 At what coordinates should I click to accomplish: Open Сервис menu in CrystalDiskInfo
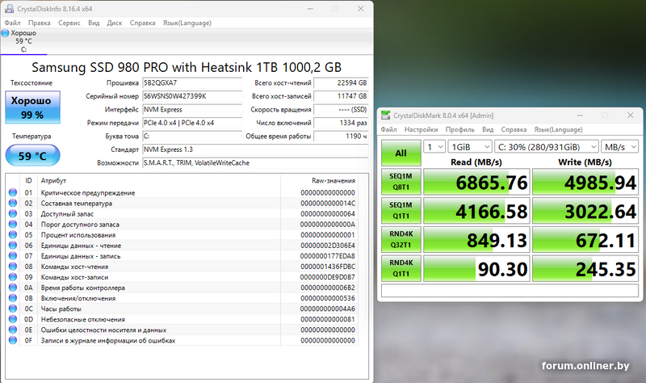tap(69, 23)
